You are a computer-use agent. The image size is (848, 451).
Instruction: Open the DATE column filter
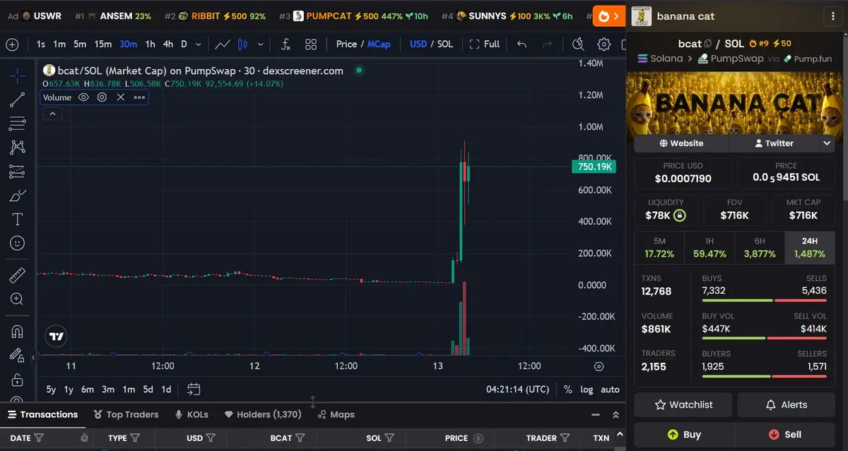click(x=39, y=438)
